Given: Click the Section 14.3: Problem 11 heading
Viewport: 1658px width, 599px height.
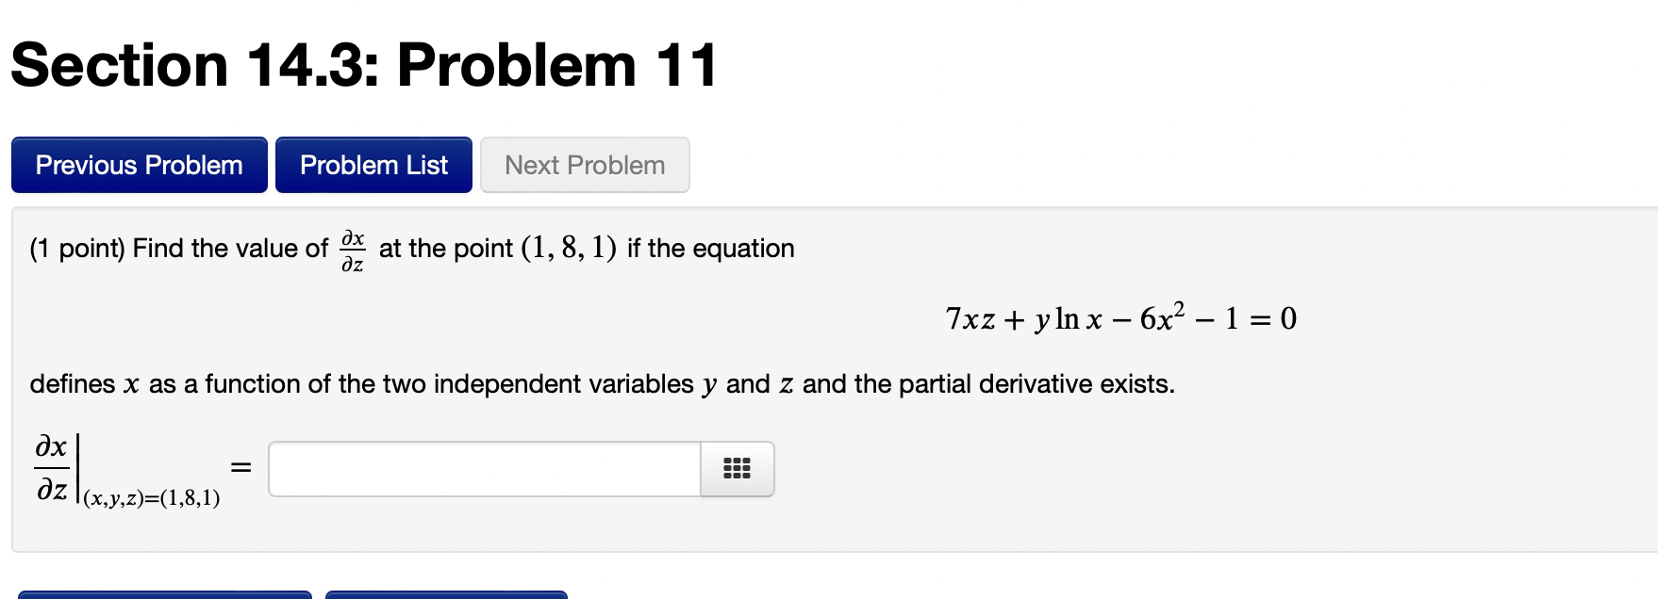Looking at the screenshot, I should 361,64.
